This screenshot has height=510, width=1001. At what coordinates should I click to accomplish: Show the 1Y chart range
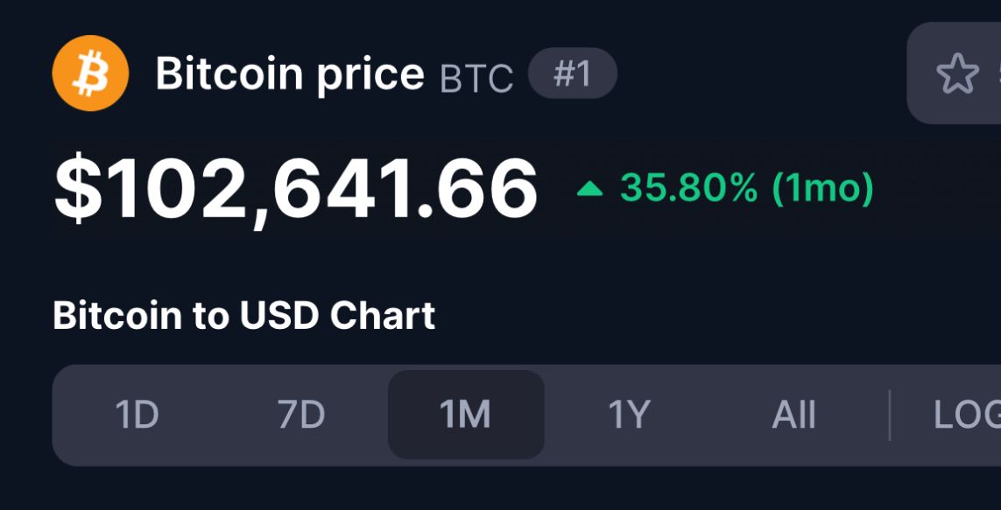point(629,415)
